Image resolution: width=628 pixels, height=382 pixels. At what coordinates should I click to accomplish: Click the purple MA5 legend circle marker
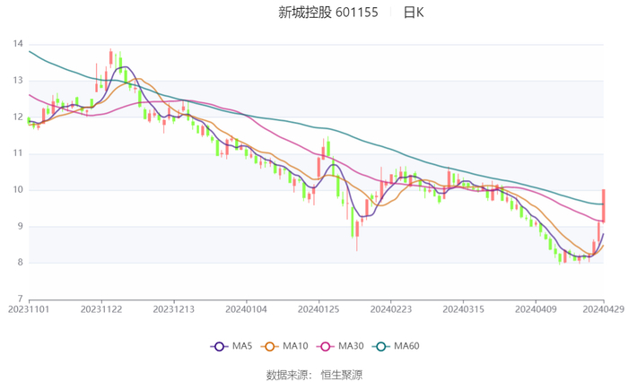tap(218, 346)
